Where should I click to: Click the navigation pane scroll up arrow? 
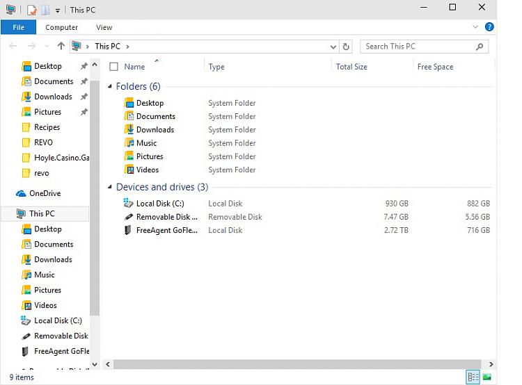pyautogui.click(x=95, y=65)
